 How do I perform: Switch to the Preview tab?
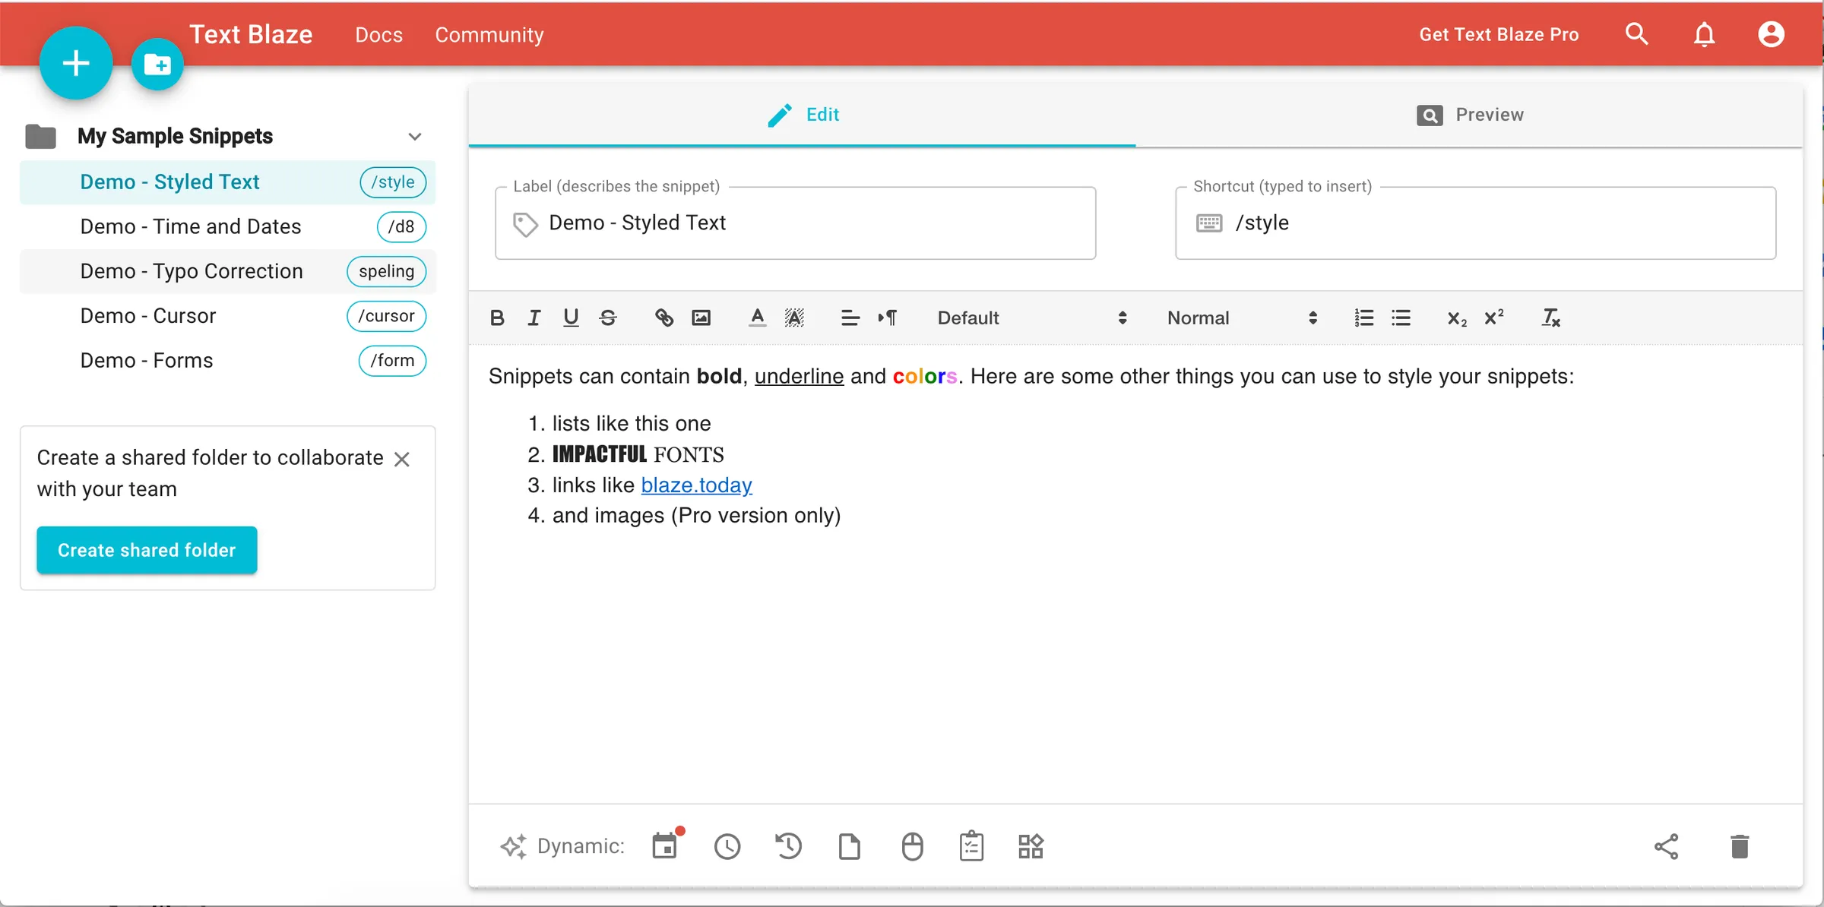point(1471,115)
